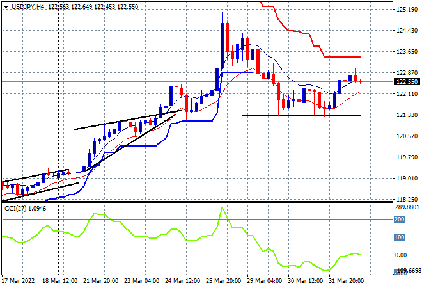Click the 21 Mar 20:00 time label
Viewport: 422px width, 288px height.
[100, 281]
